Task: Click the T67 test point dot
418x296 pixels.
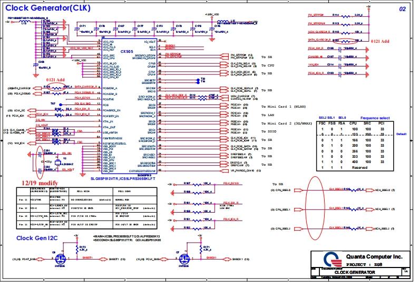Action: pos(61,104)
